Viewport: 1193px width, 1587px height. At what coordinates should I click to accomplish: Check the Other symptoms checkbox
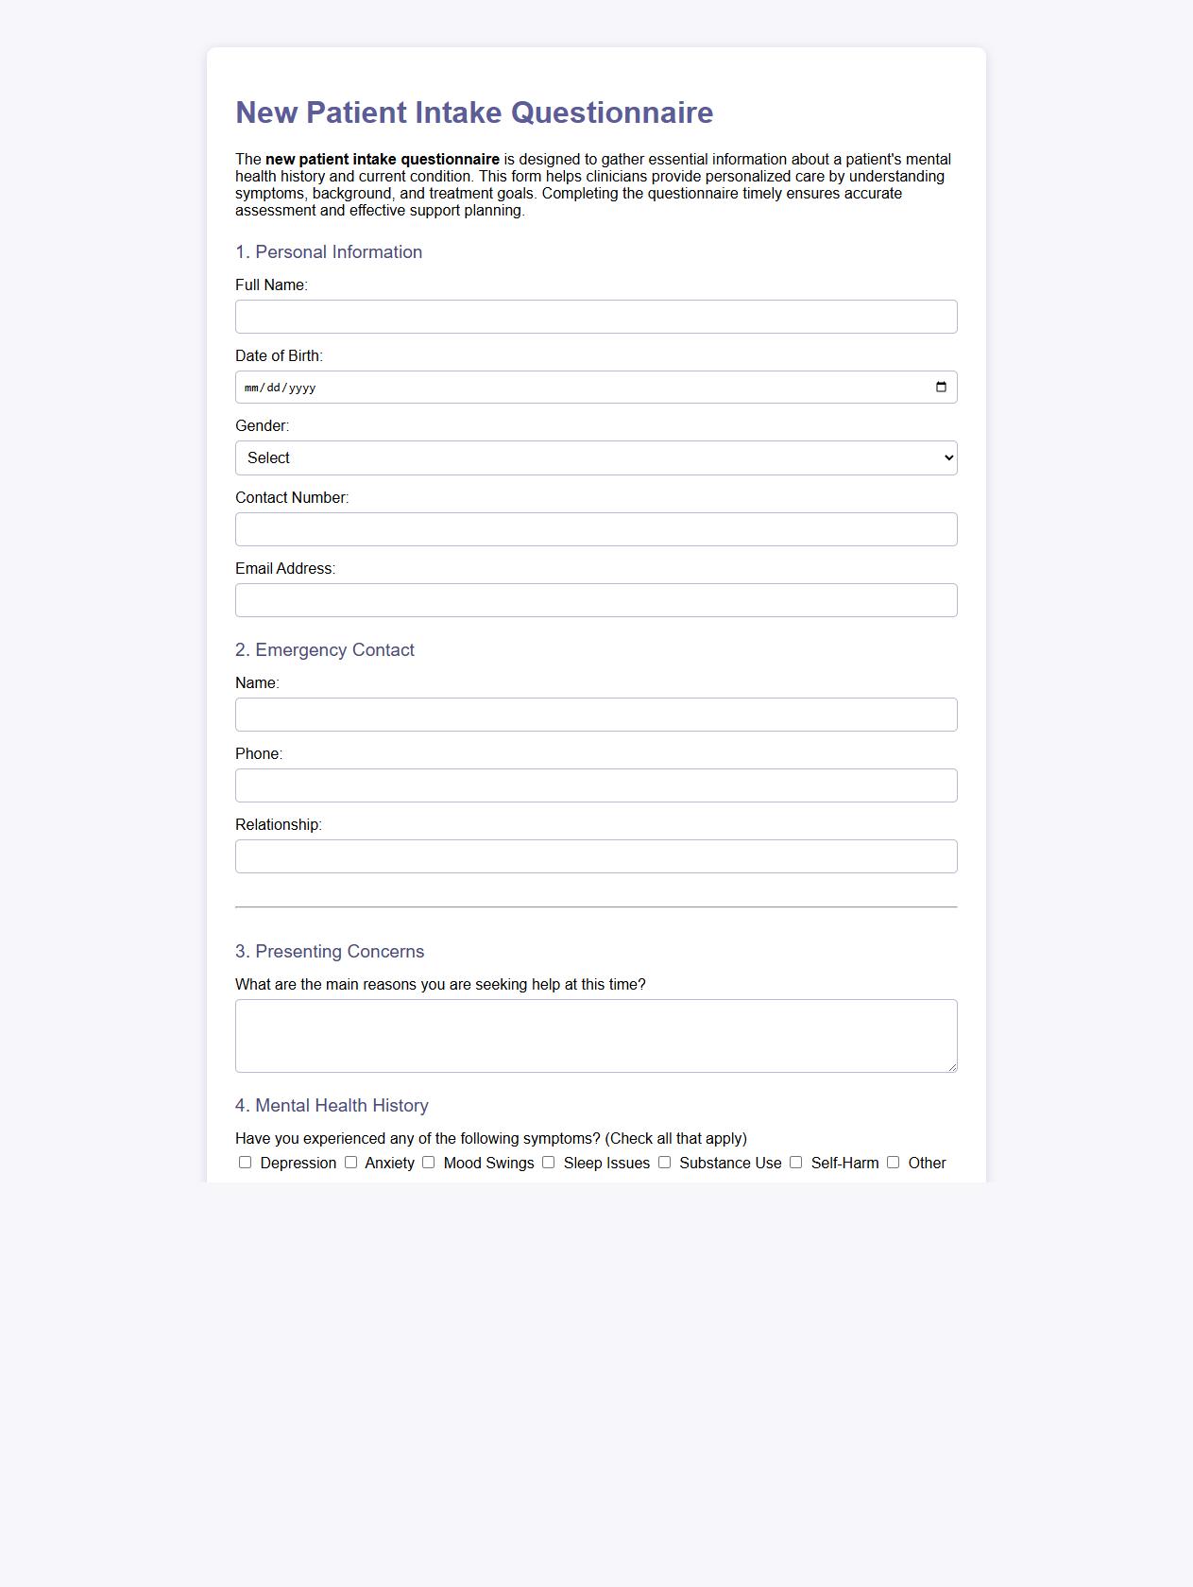pos(892,1162)
